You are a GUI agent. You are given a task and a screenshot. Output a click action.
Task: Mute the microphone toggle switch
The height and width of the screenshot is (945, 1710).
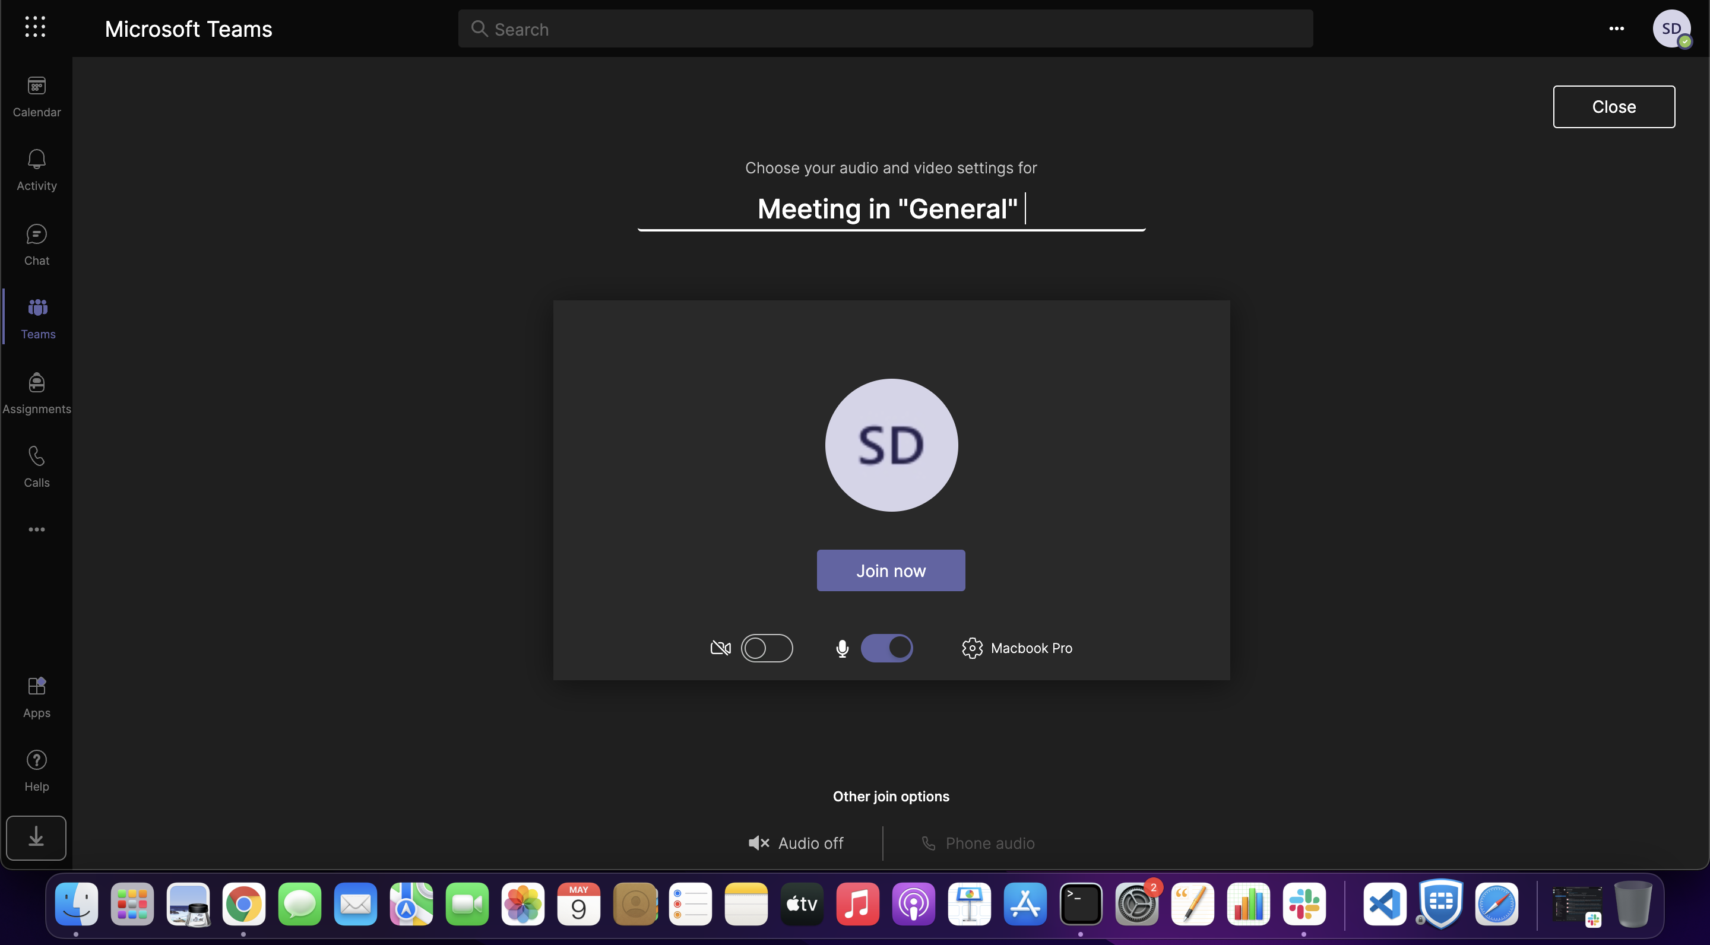(x=886, y=648)
